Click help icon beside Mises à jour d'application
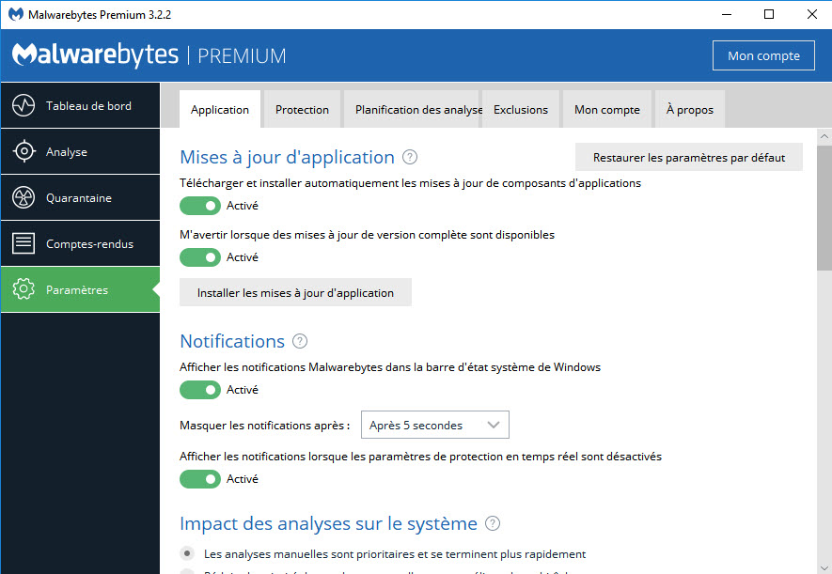The width and height of the screenshot is (832, 574). click(x=410, y=157)
